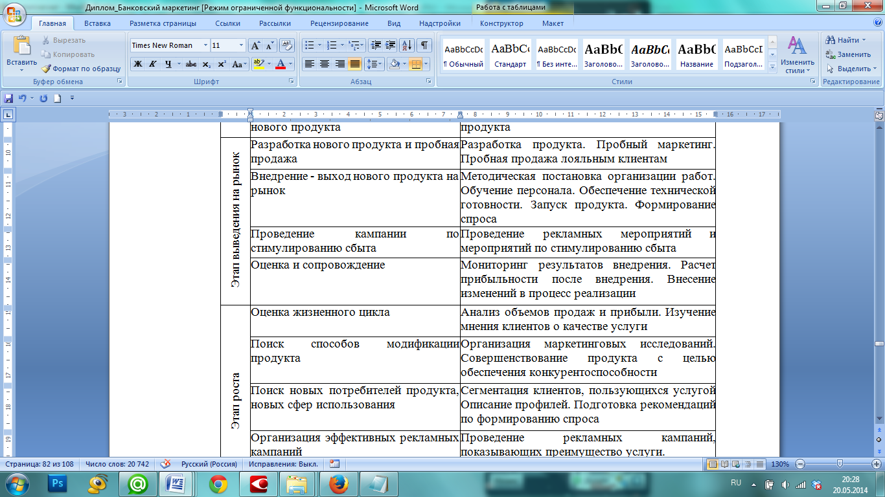Decrease font size with shrink font icon

[270, 45]
